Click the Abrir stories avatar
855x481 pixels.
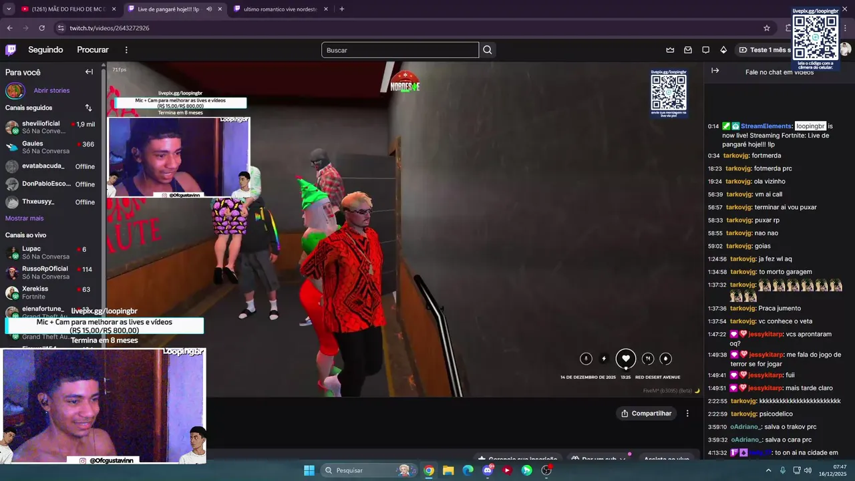coord(15,91)
